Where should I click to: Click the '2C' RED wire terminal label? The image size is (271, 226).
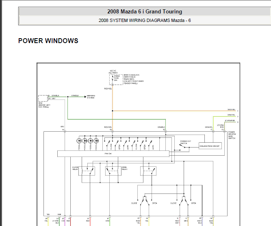pyautogui.click(x=88, y=219)
